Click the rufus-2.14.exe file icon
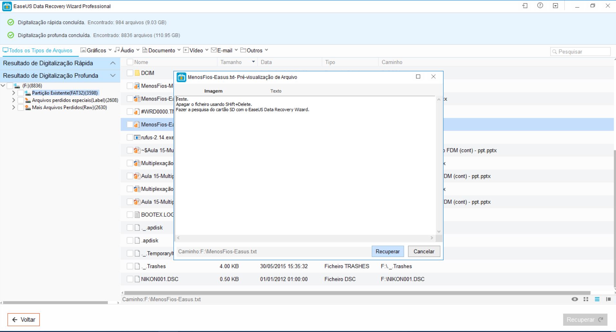616x332 pixels. 137,138
